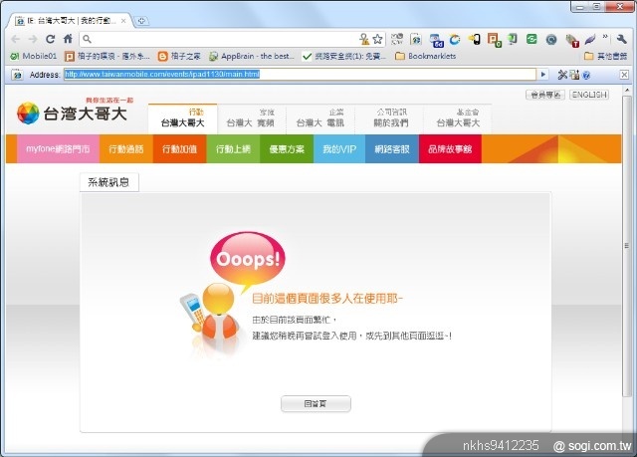Image resolution: width=637 pixels, height=457 pixels.
Task: Click the security warning icon beside the star
Action: click(x=364, y=39)
